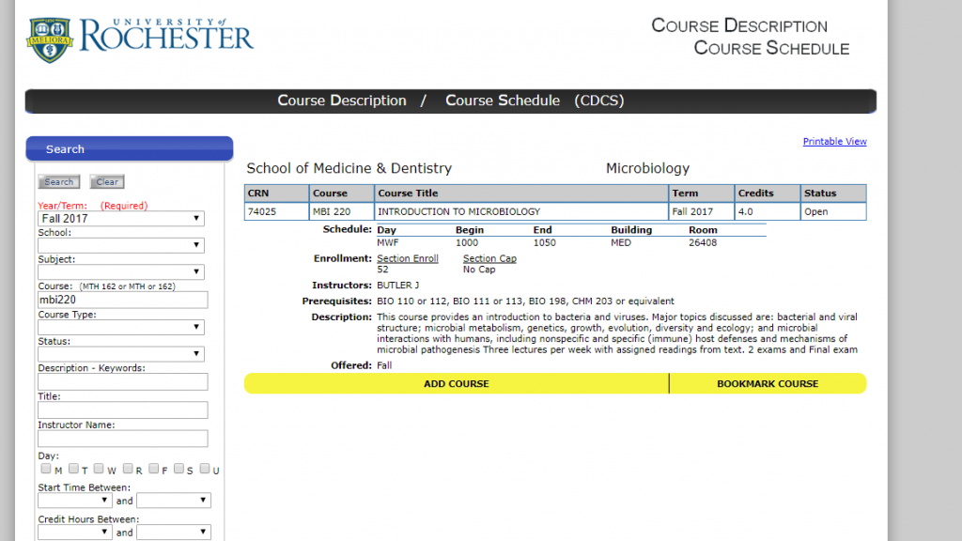Toggle the M day checkbox
The image size is (962, 541).
pos(46,469)
